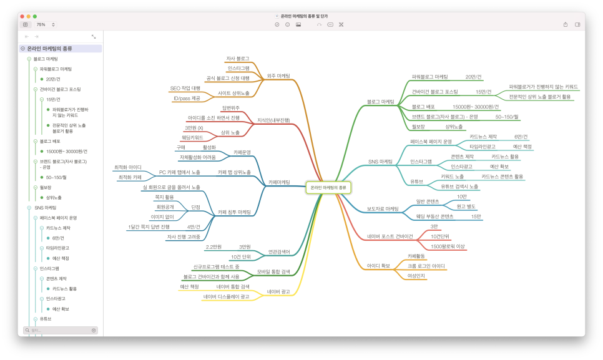Toggle the outline sidebar button

tap(26, 24)
